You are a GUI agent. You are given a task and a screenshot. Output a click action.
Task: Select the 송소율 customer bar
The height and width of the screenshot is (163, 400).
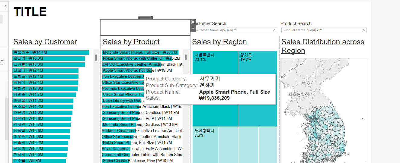coord(43,107)
